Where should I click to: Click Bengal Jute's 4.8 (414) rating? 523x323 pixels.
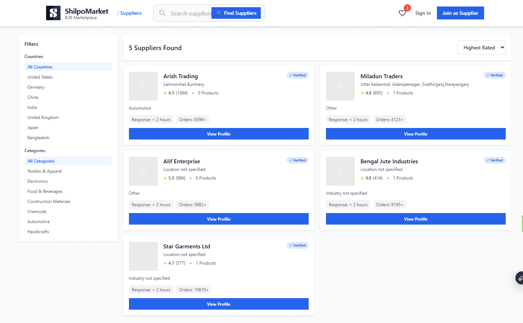pos(371,178)
